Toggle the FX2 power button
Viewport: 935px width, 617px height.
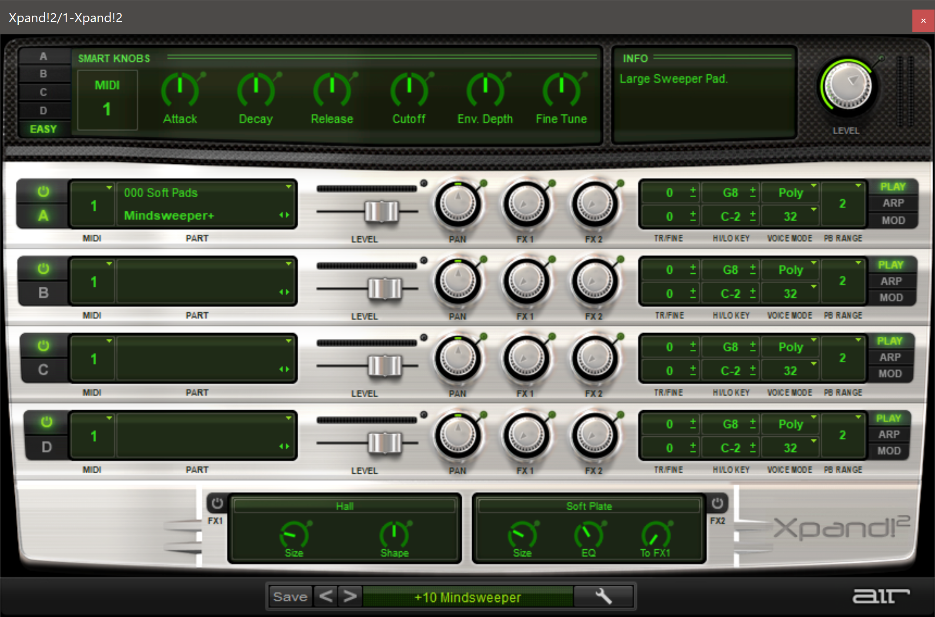click(x=717, y=503)
